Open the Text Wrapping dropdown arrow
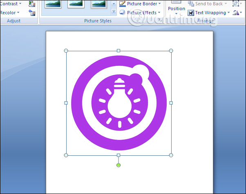 (x=228, y=13)
